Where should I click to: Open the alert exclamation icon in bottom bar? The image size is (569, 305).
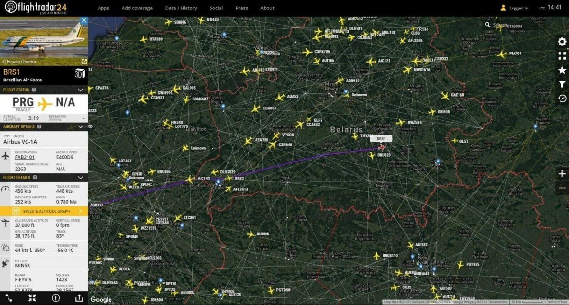point(56,297)
